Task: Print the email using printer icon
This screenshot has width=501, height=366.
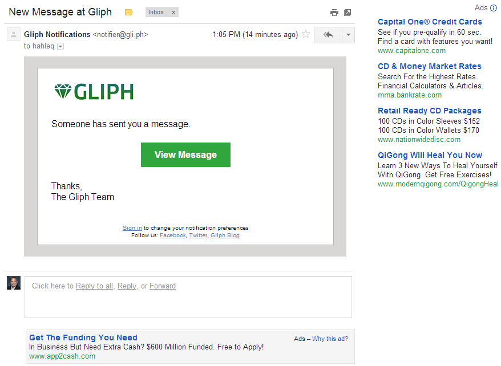Action: [x=334, y=13]
